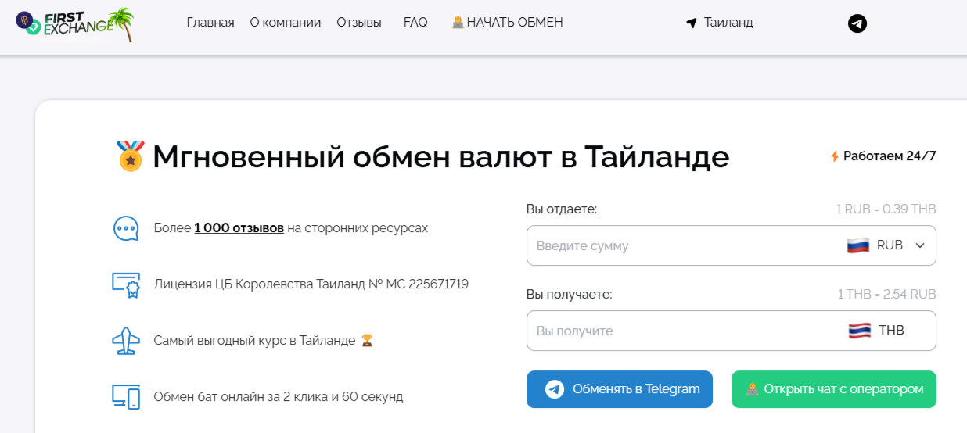The width and height of the screenshot is (967, 433).
Task: Open the Таиланд country selector
Action: (x=720, y=23)
